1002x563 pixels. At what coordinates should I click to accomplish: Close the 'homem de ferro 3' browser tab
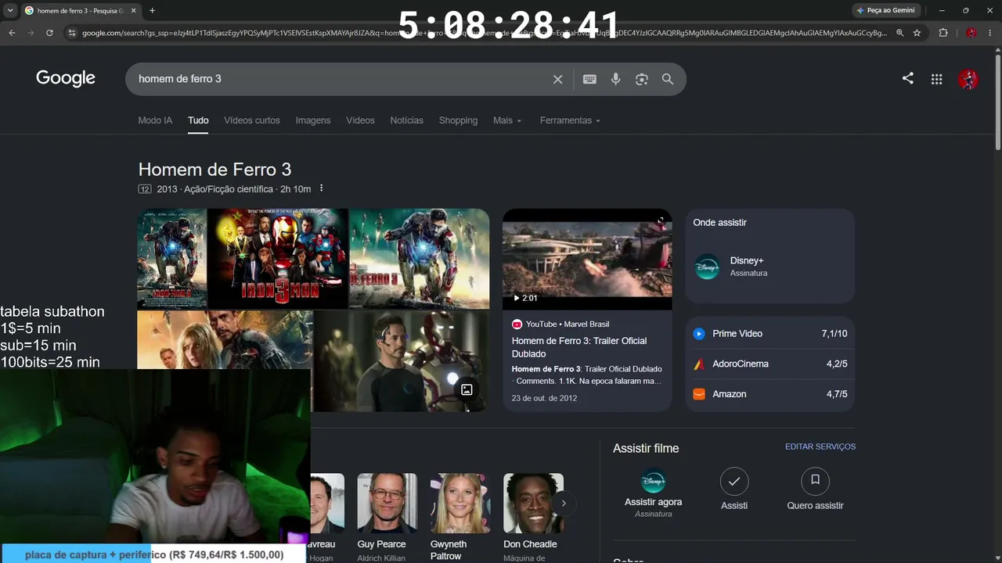click(x=134, y=10)
